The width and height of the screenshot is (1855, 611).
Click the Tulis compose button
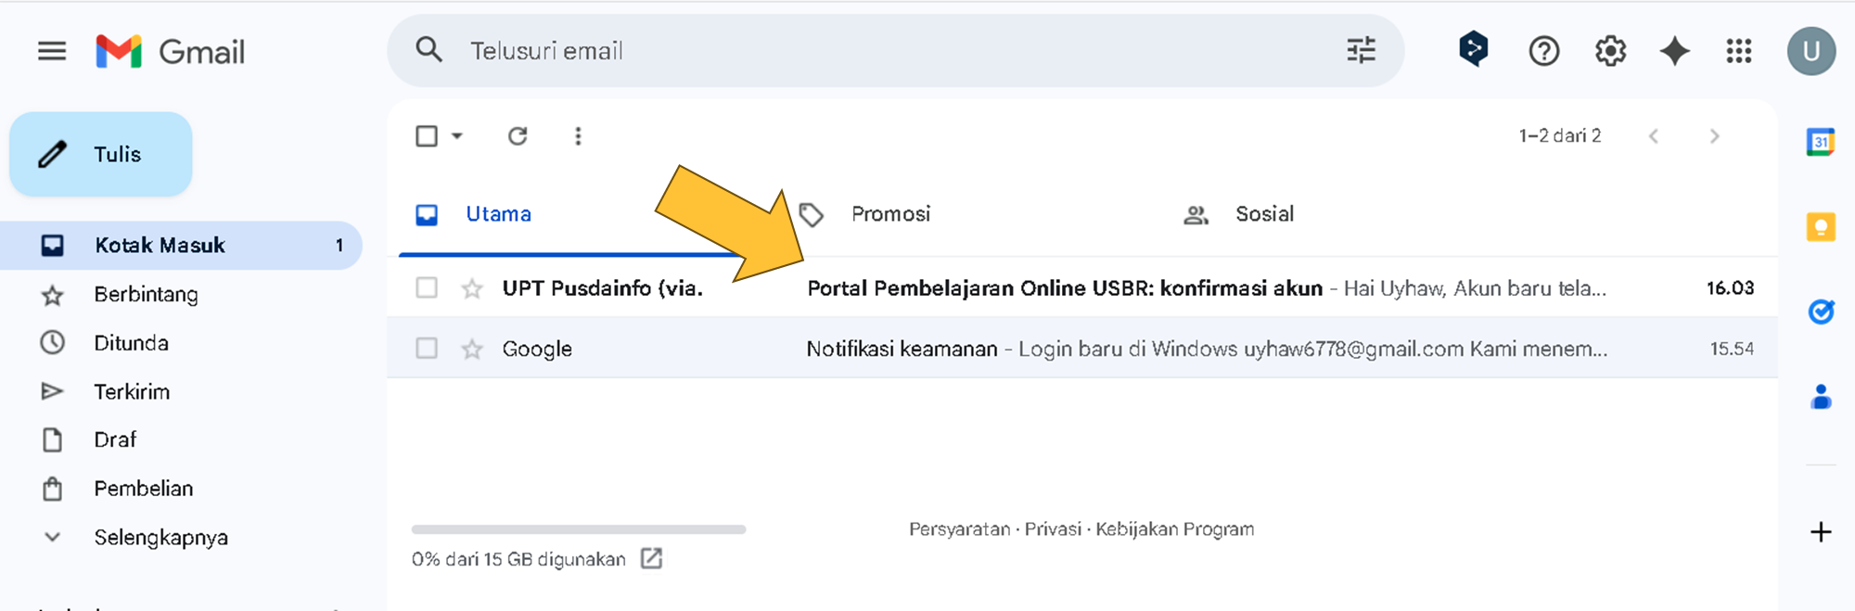coord(101,154)
